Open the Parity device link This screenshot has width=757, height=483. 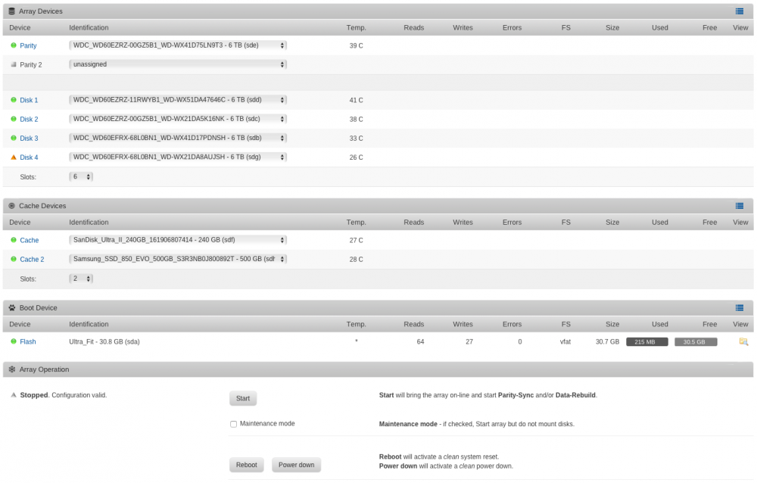[x=28, y=45]
